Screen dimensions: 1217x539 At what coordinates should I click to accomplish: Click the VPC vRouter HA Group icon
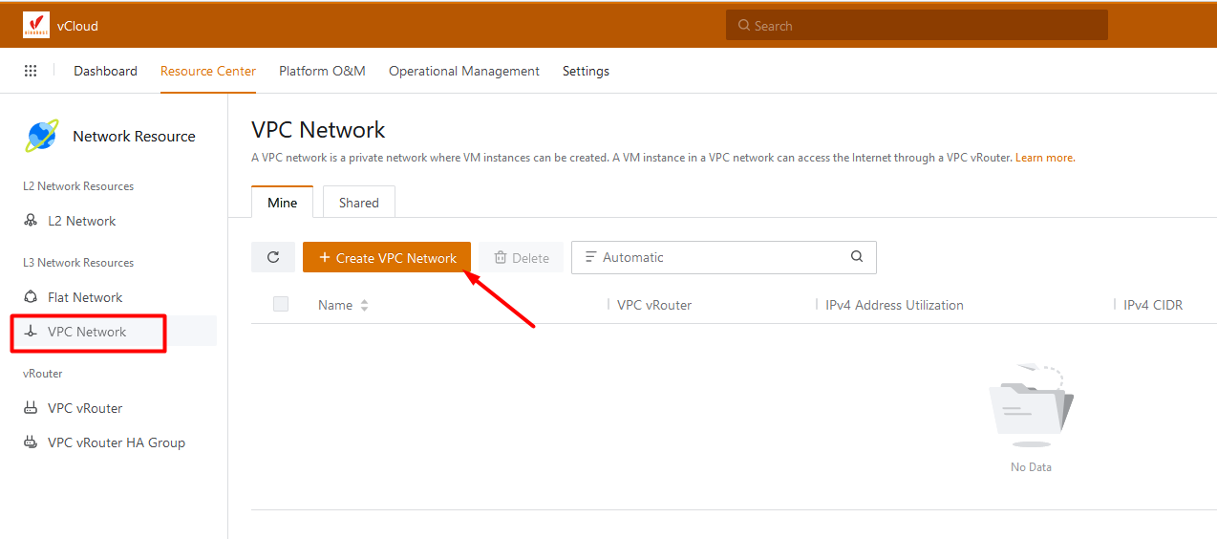pos(31,442)
